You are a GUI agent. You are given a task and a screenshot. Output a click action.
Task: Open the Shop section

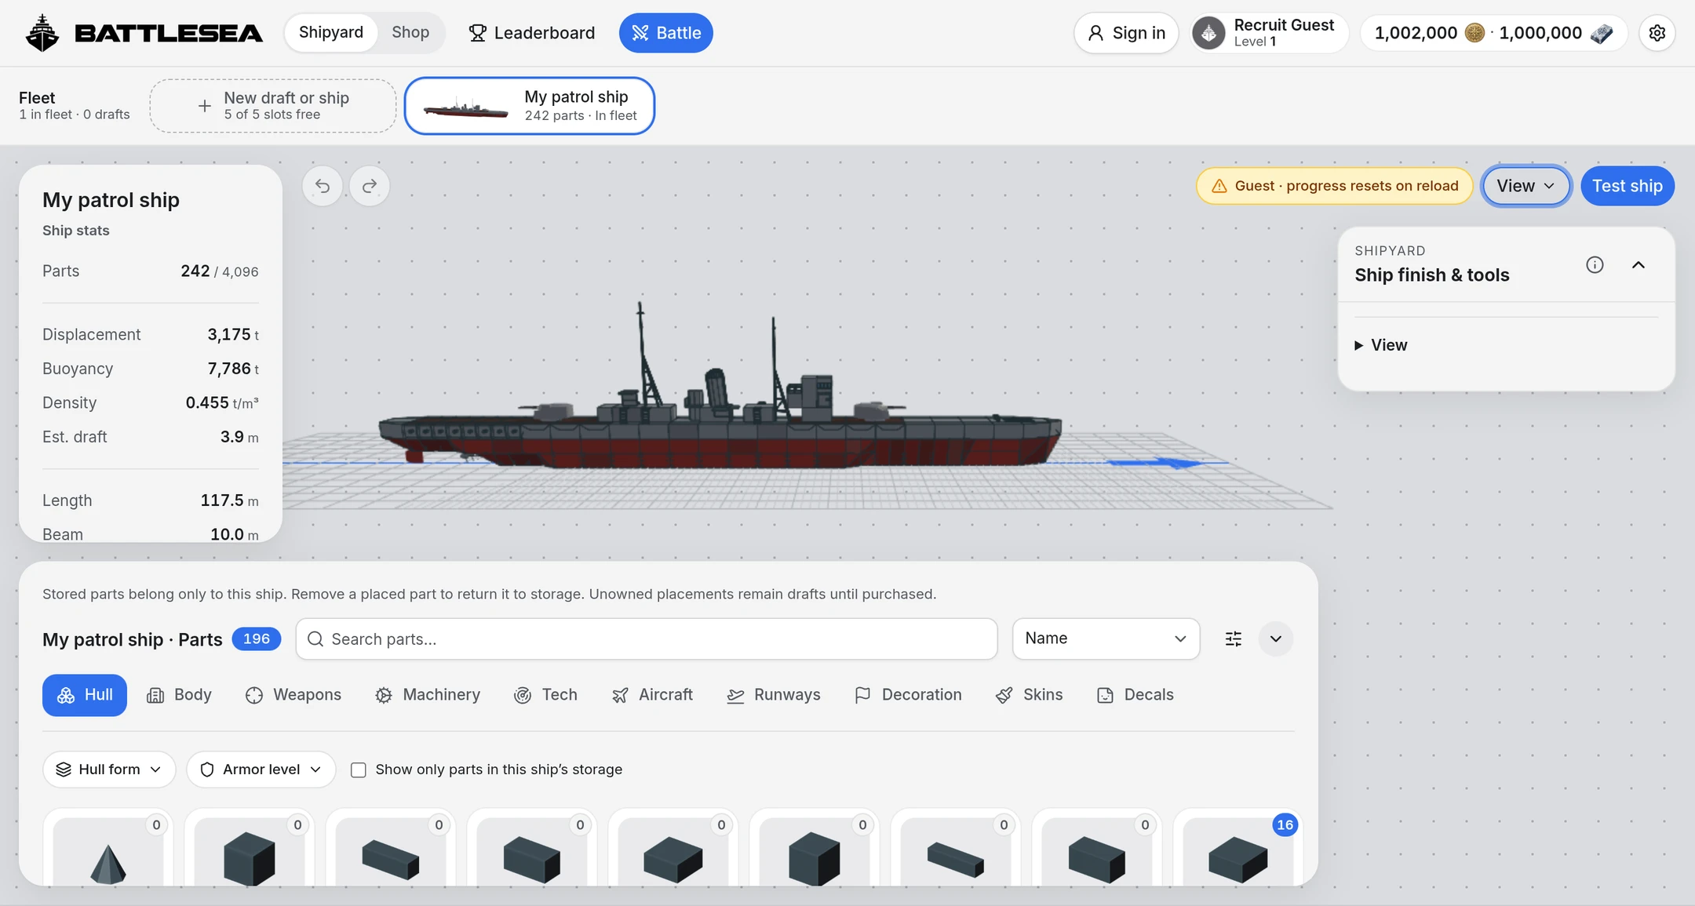pyautogui.click(x=410, y=33)
